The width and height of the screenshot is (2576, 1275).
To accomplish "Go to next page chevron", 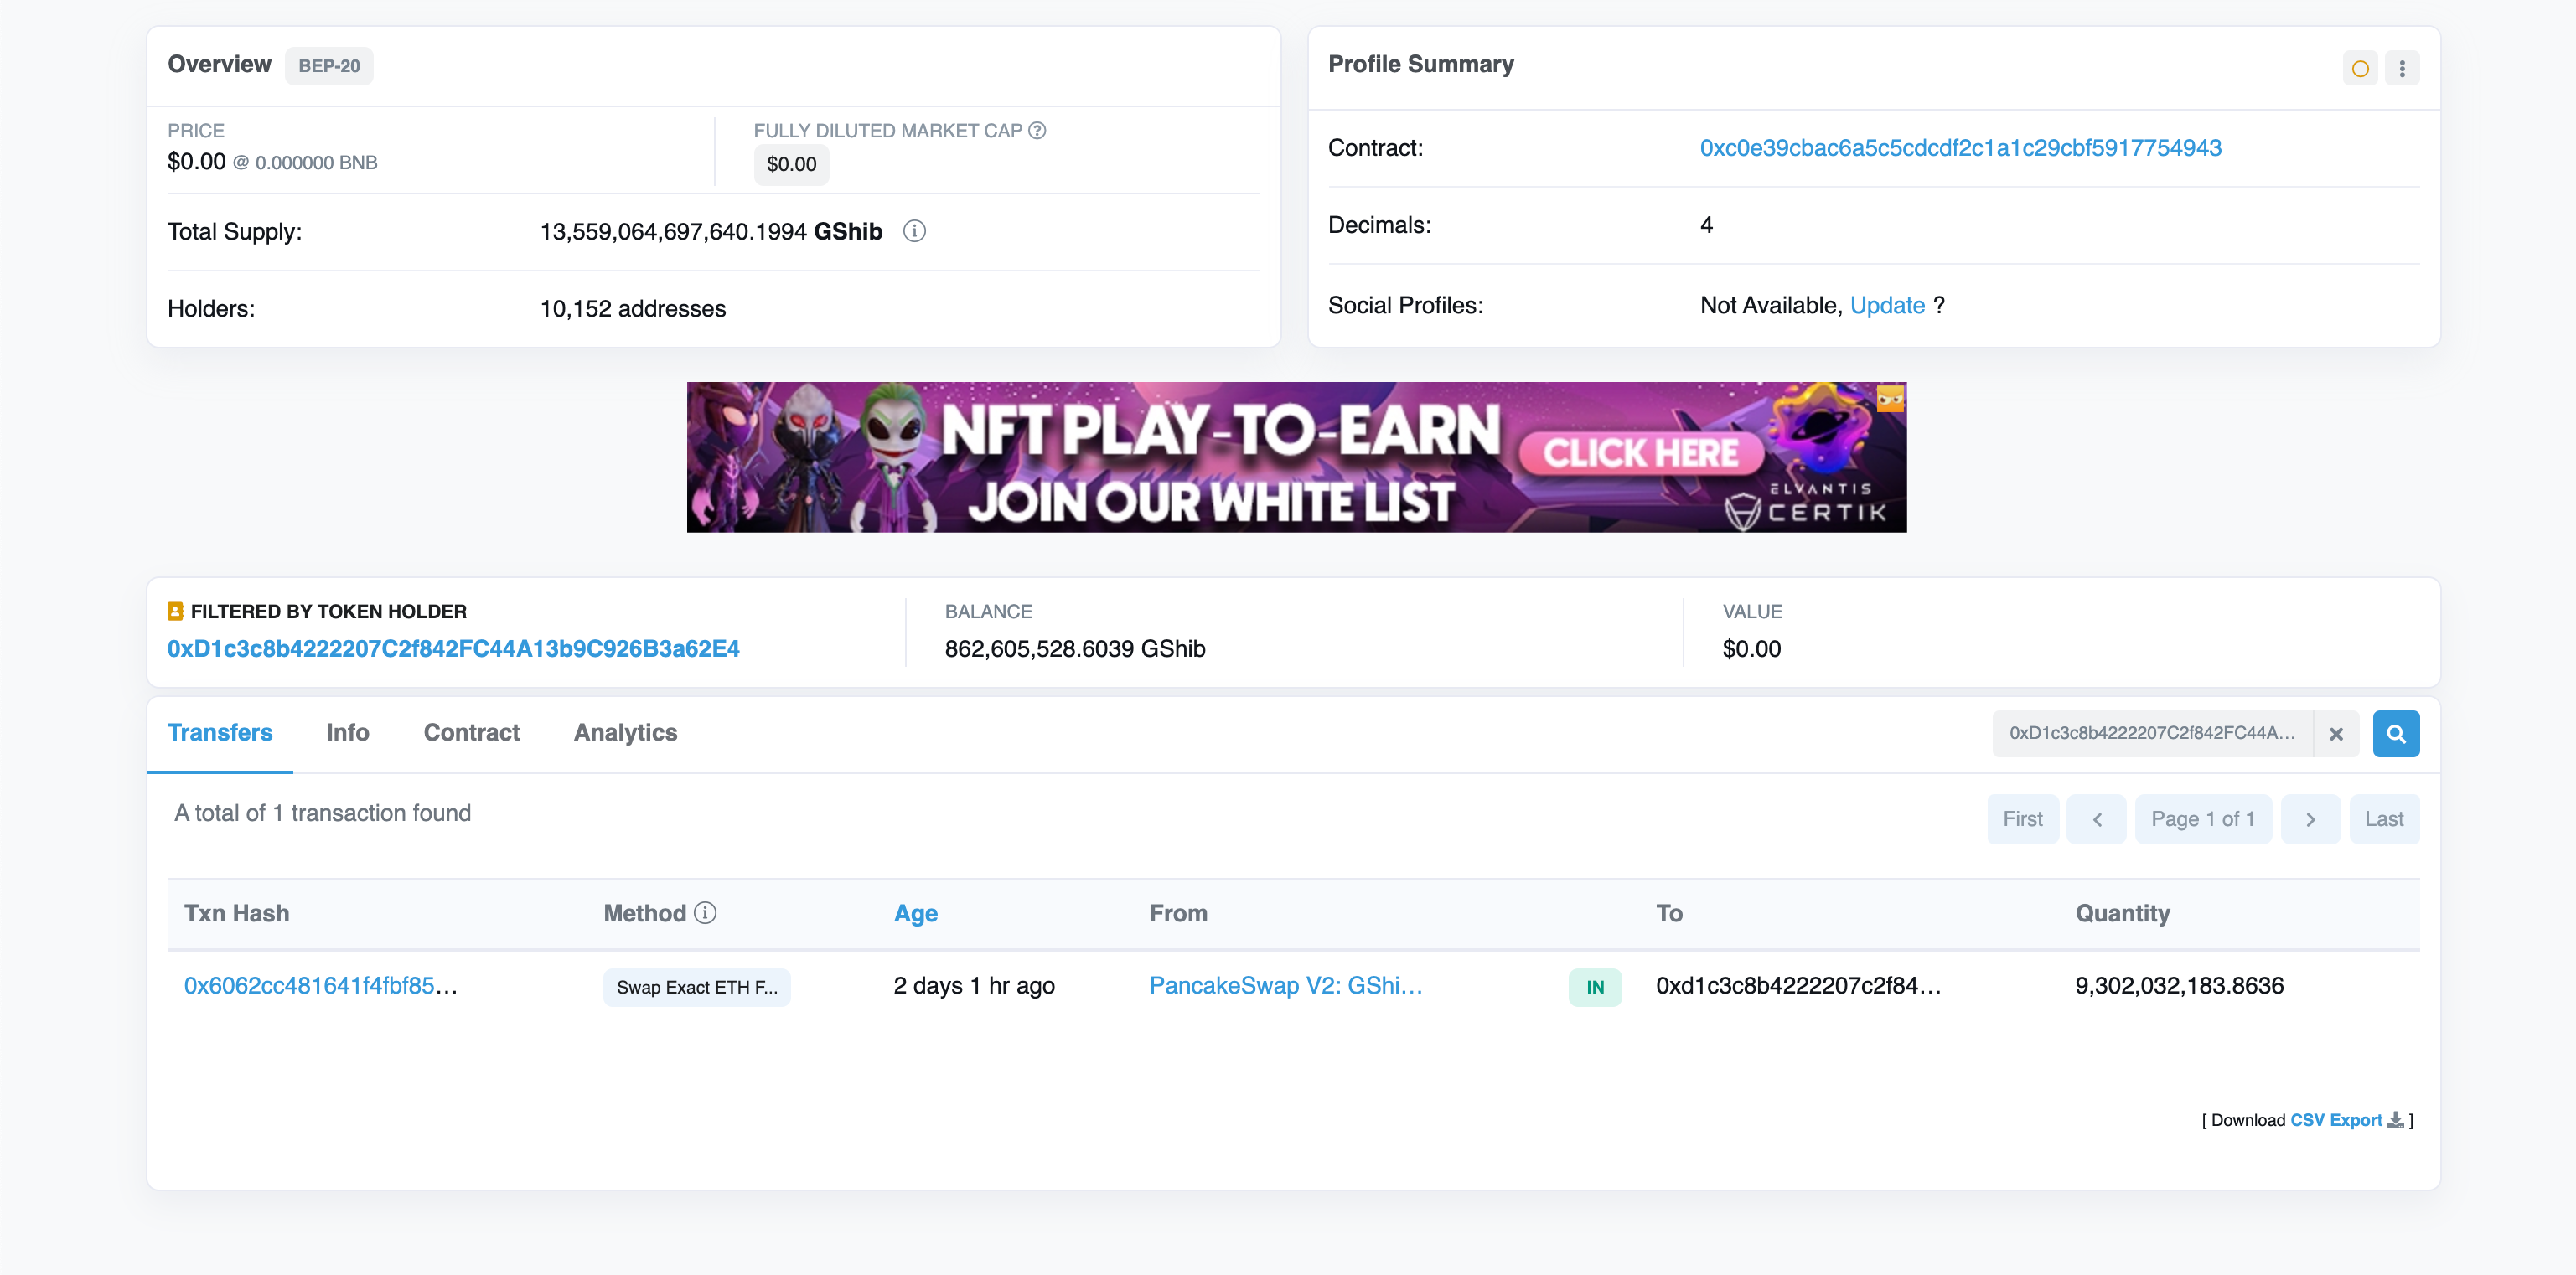I will (2310, 819).
